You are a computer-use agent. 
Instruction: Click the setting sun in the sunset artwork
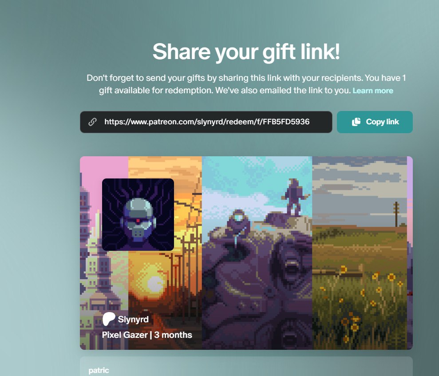155,283
